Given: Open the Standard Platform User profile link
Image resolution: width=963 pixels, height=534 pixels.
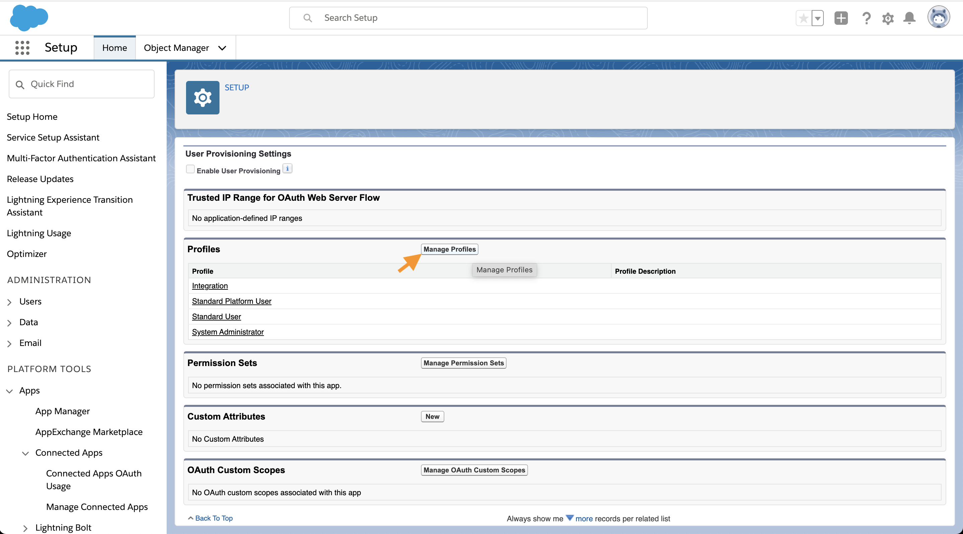Looking at the screenshot, I should click(x=232, y=301).
